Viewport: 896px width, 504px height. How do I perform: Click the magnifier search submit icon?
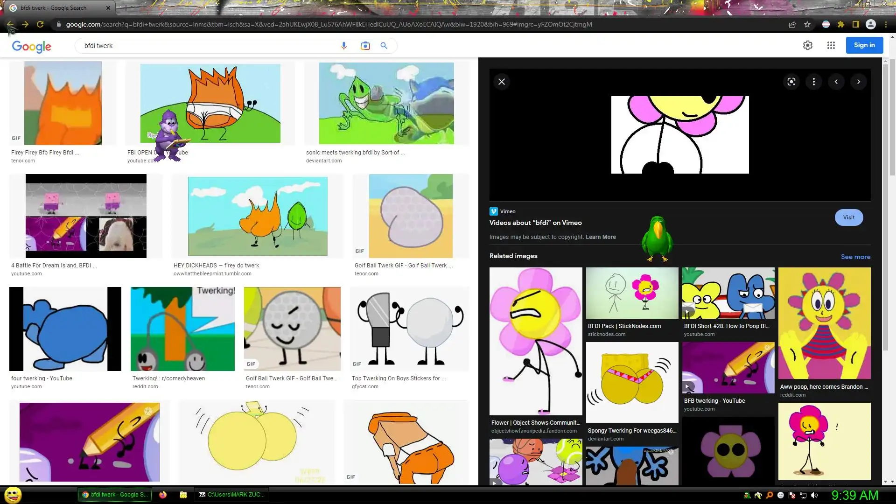[x=384, y=46]
